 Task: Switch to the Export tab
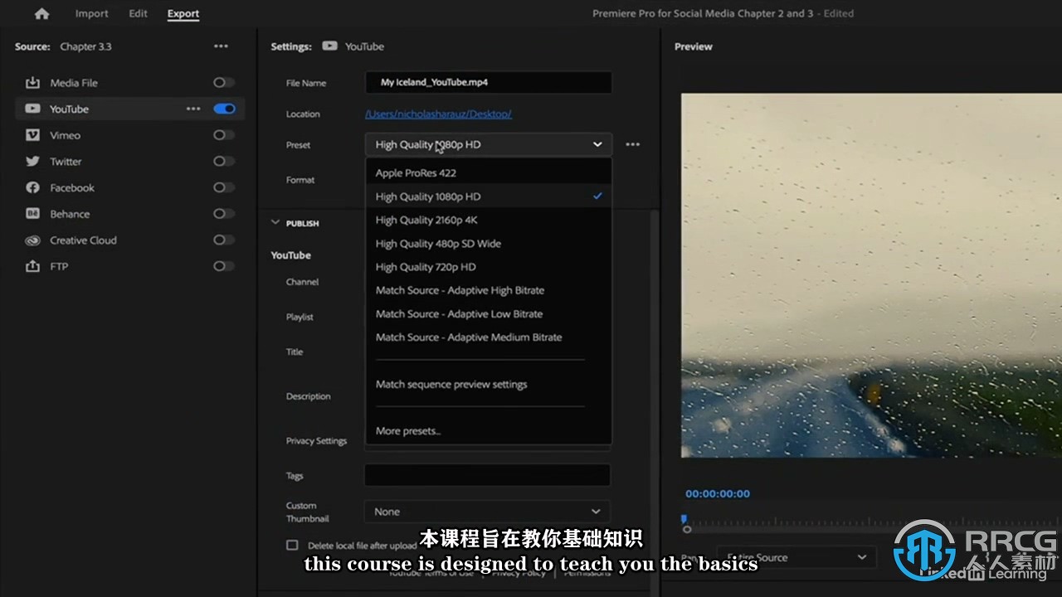tap(183, 13)
